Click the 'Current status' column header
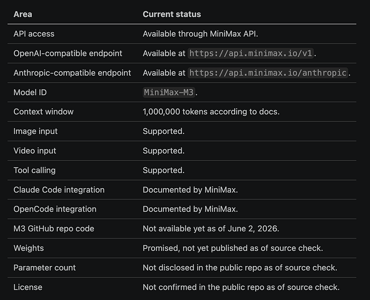The image size is (370, 300). click(172, 14)
